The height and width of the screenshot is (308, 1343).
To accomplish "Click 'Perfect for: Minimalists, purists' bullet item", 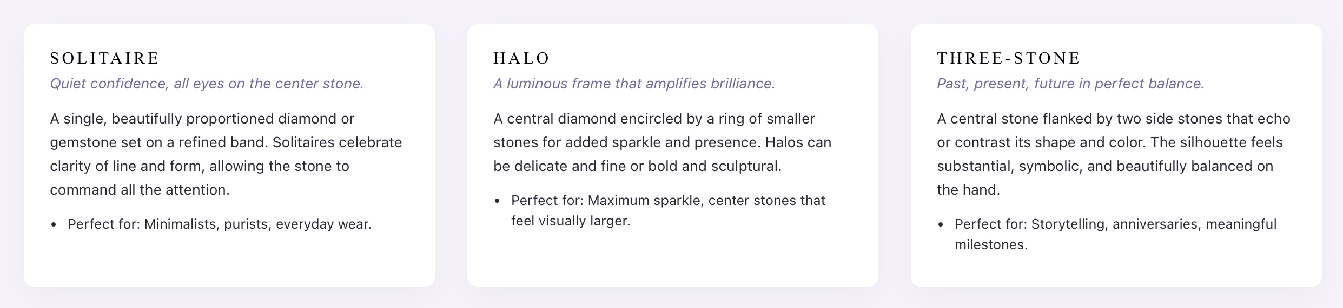I will pyautogui.click(x=220, y=224).
